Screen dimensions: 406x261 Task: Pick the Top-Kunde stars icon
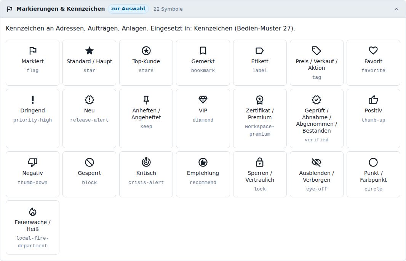click(146, 51)
